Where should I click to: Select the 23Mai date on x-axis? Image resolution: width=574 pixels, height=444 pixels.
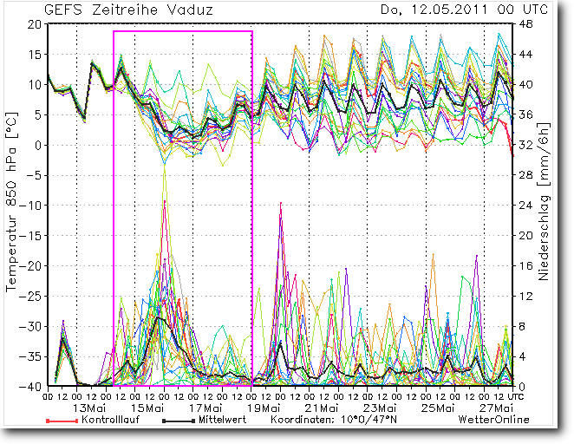[381, 408]
